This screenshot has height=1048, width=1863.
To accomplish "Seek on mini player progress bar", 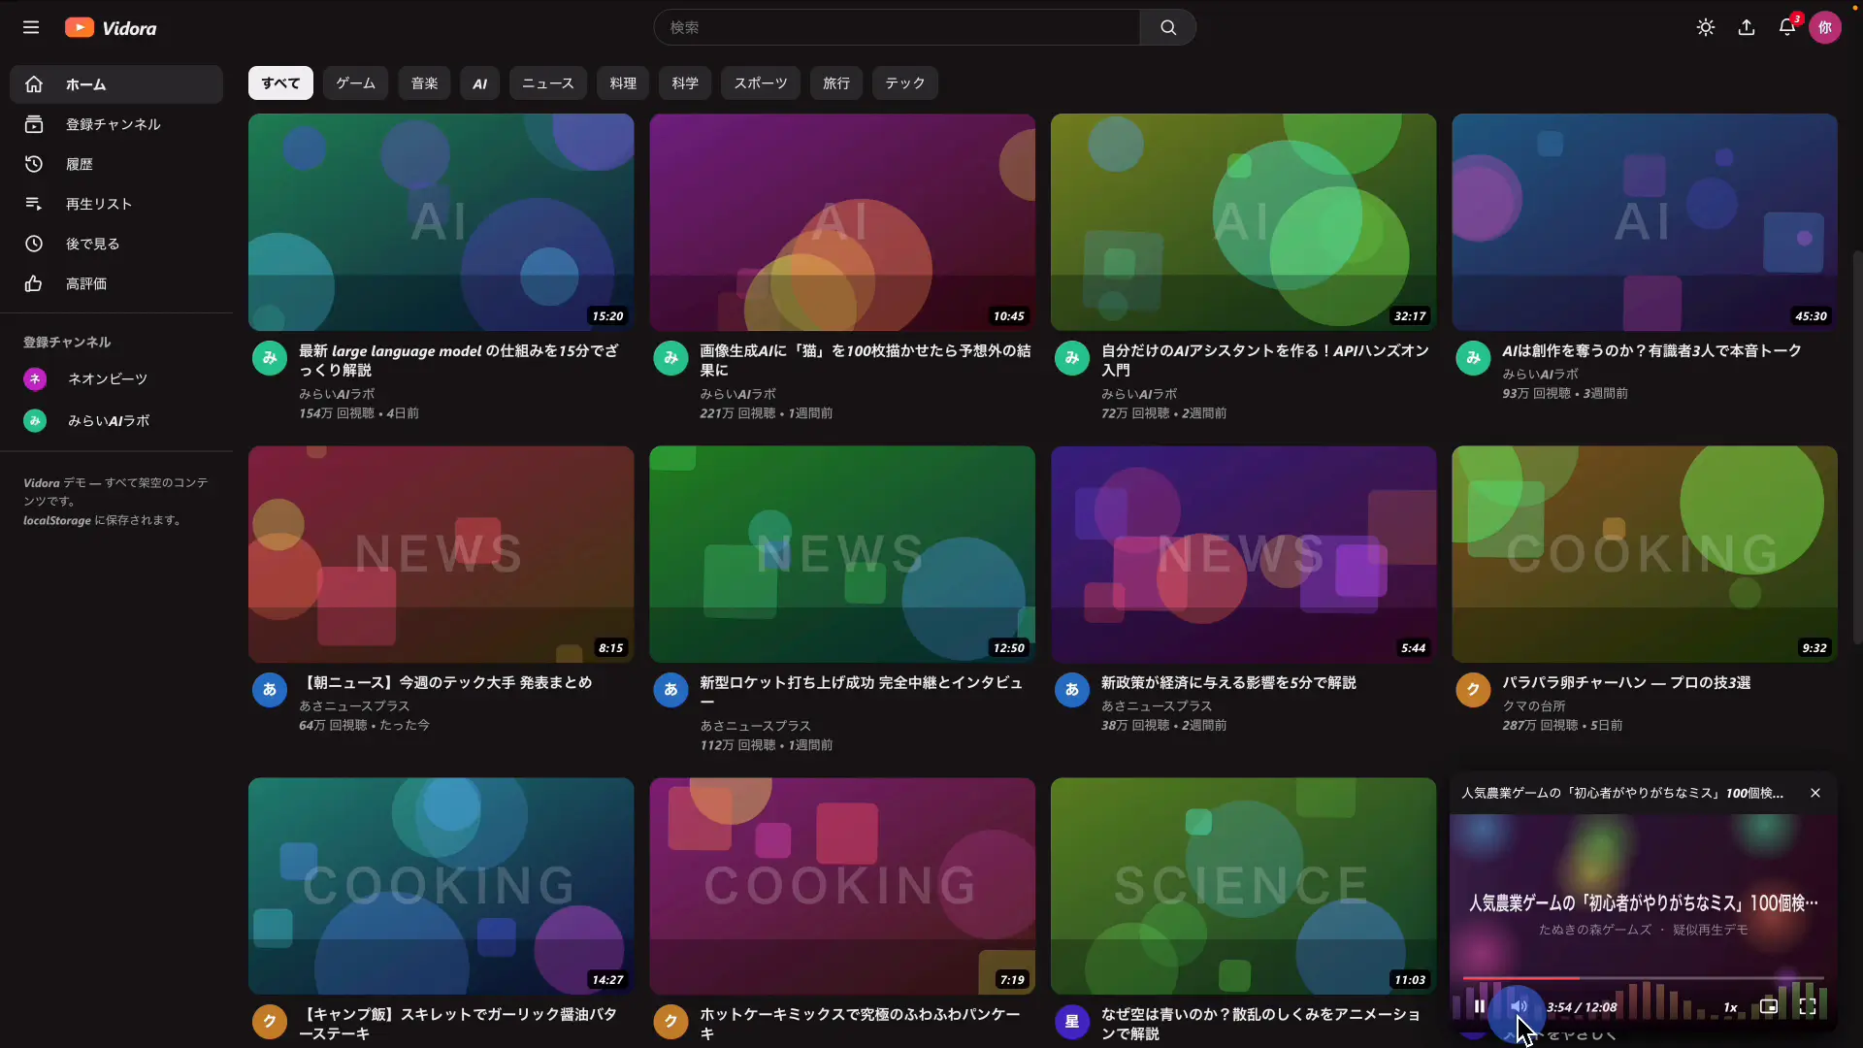I will 1644,978.
